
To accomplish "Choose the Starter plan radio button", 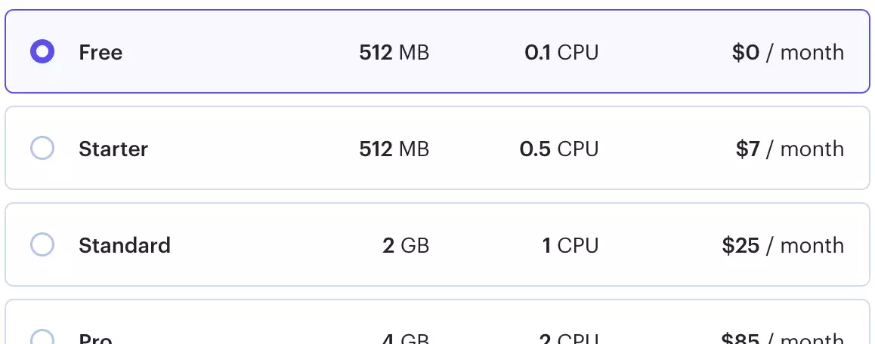I will pos(42,149).
